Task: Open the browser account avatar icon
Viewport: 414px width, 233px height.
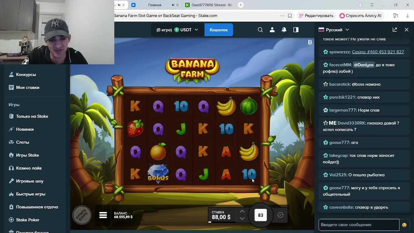Action: pyautogui.click(x=360, y=5)
